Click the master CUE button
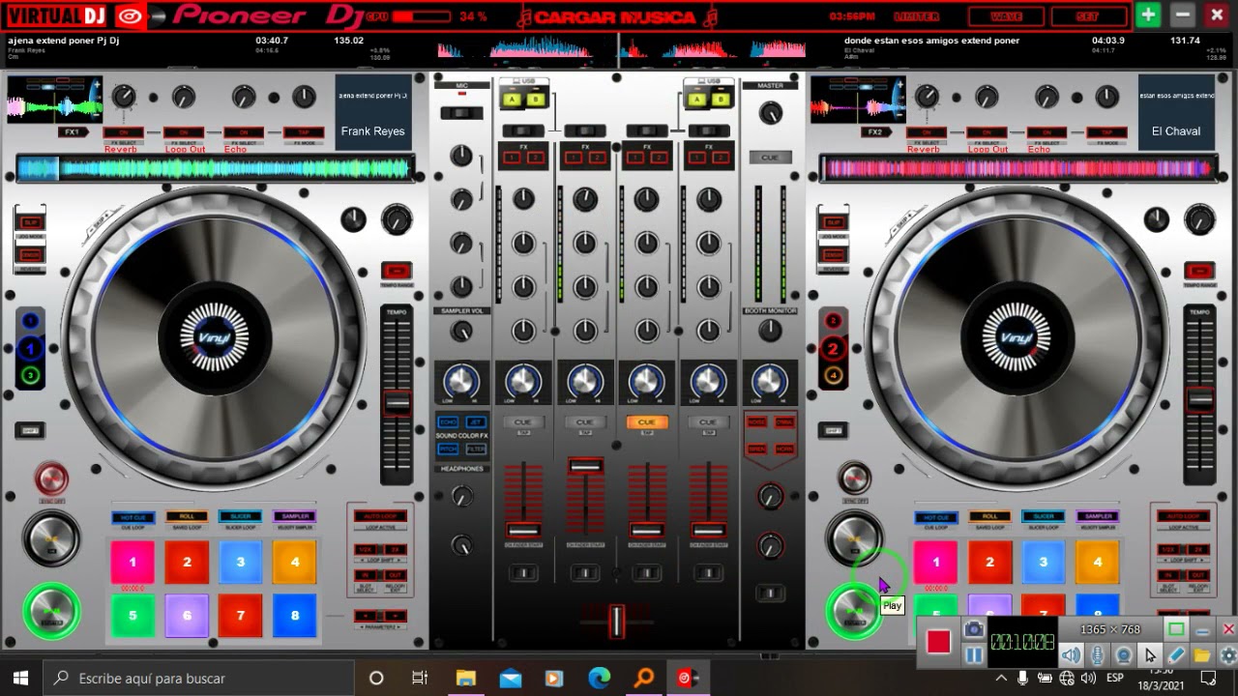 [770, 158]
